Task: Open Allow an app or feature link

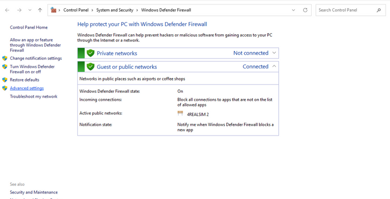Action: [35, 45]
